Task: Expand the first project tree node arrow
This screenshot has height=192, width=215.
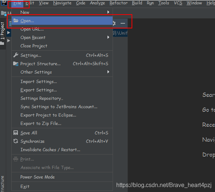Action: click(x=9, y=33)
